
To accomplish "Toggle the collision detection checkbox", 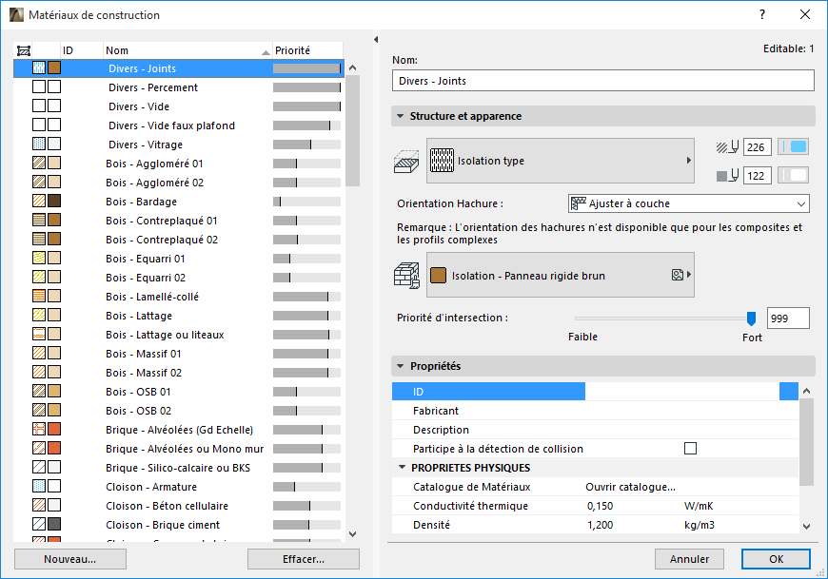I will [x=690, y=448].
